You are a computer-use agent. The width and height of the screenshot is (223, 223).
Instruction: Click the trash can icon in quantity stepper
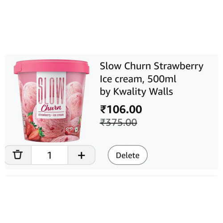[18, 155]
